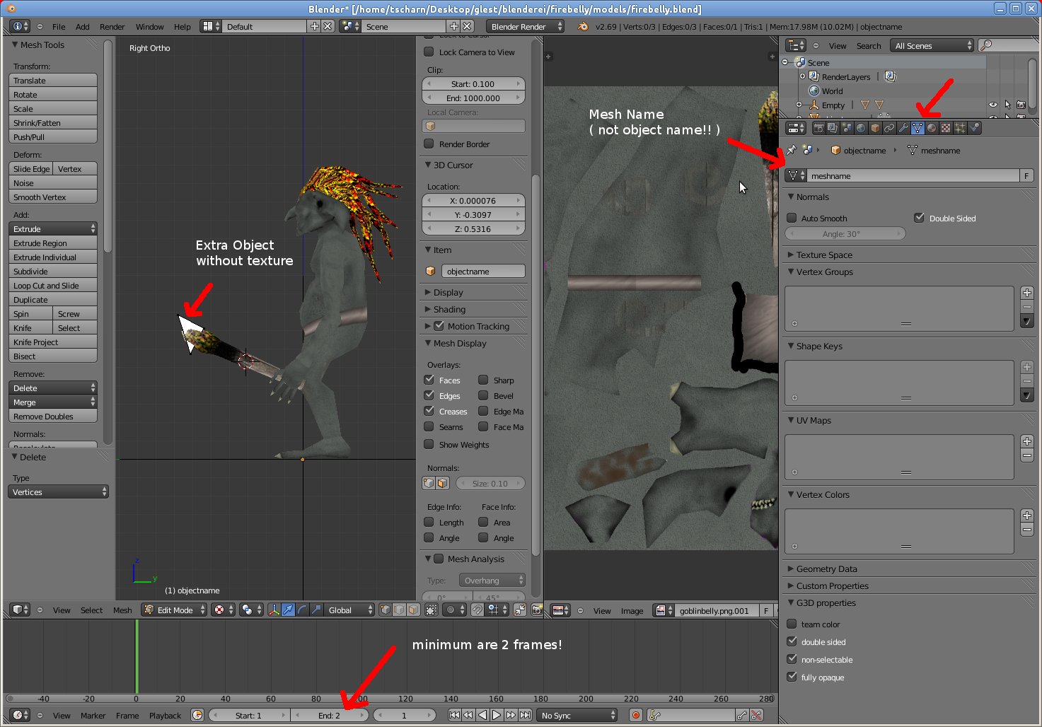1042x727 pixels.
Task: Open Blender Render engine dropdown
Action: tap(526, 26)
